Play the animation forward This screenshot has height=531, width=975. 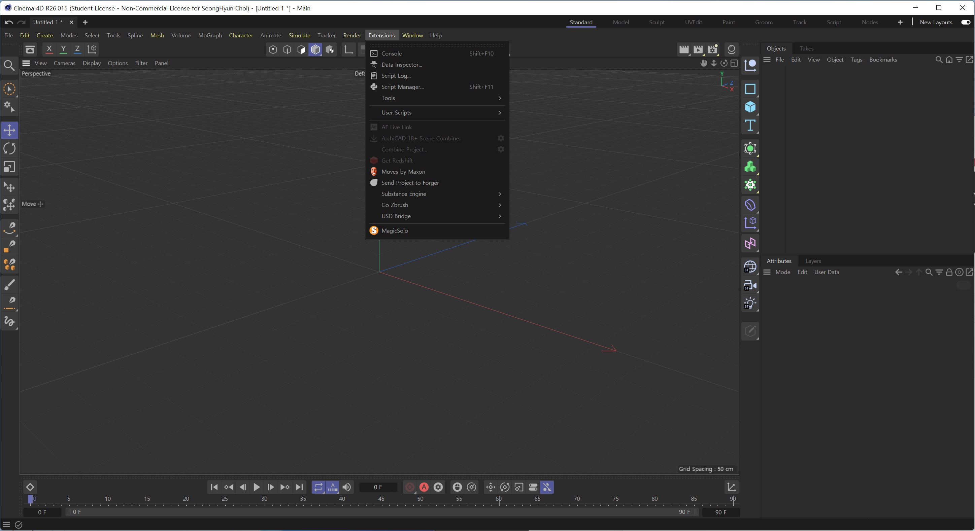(257, 487)
